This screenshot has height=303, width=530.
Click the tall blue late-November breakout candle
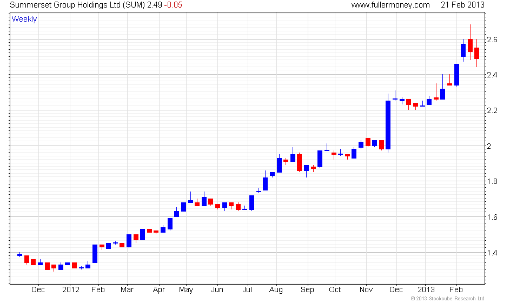(388, 125)
